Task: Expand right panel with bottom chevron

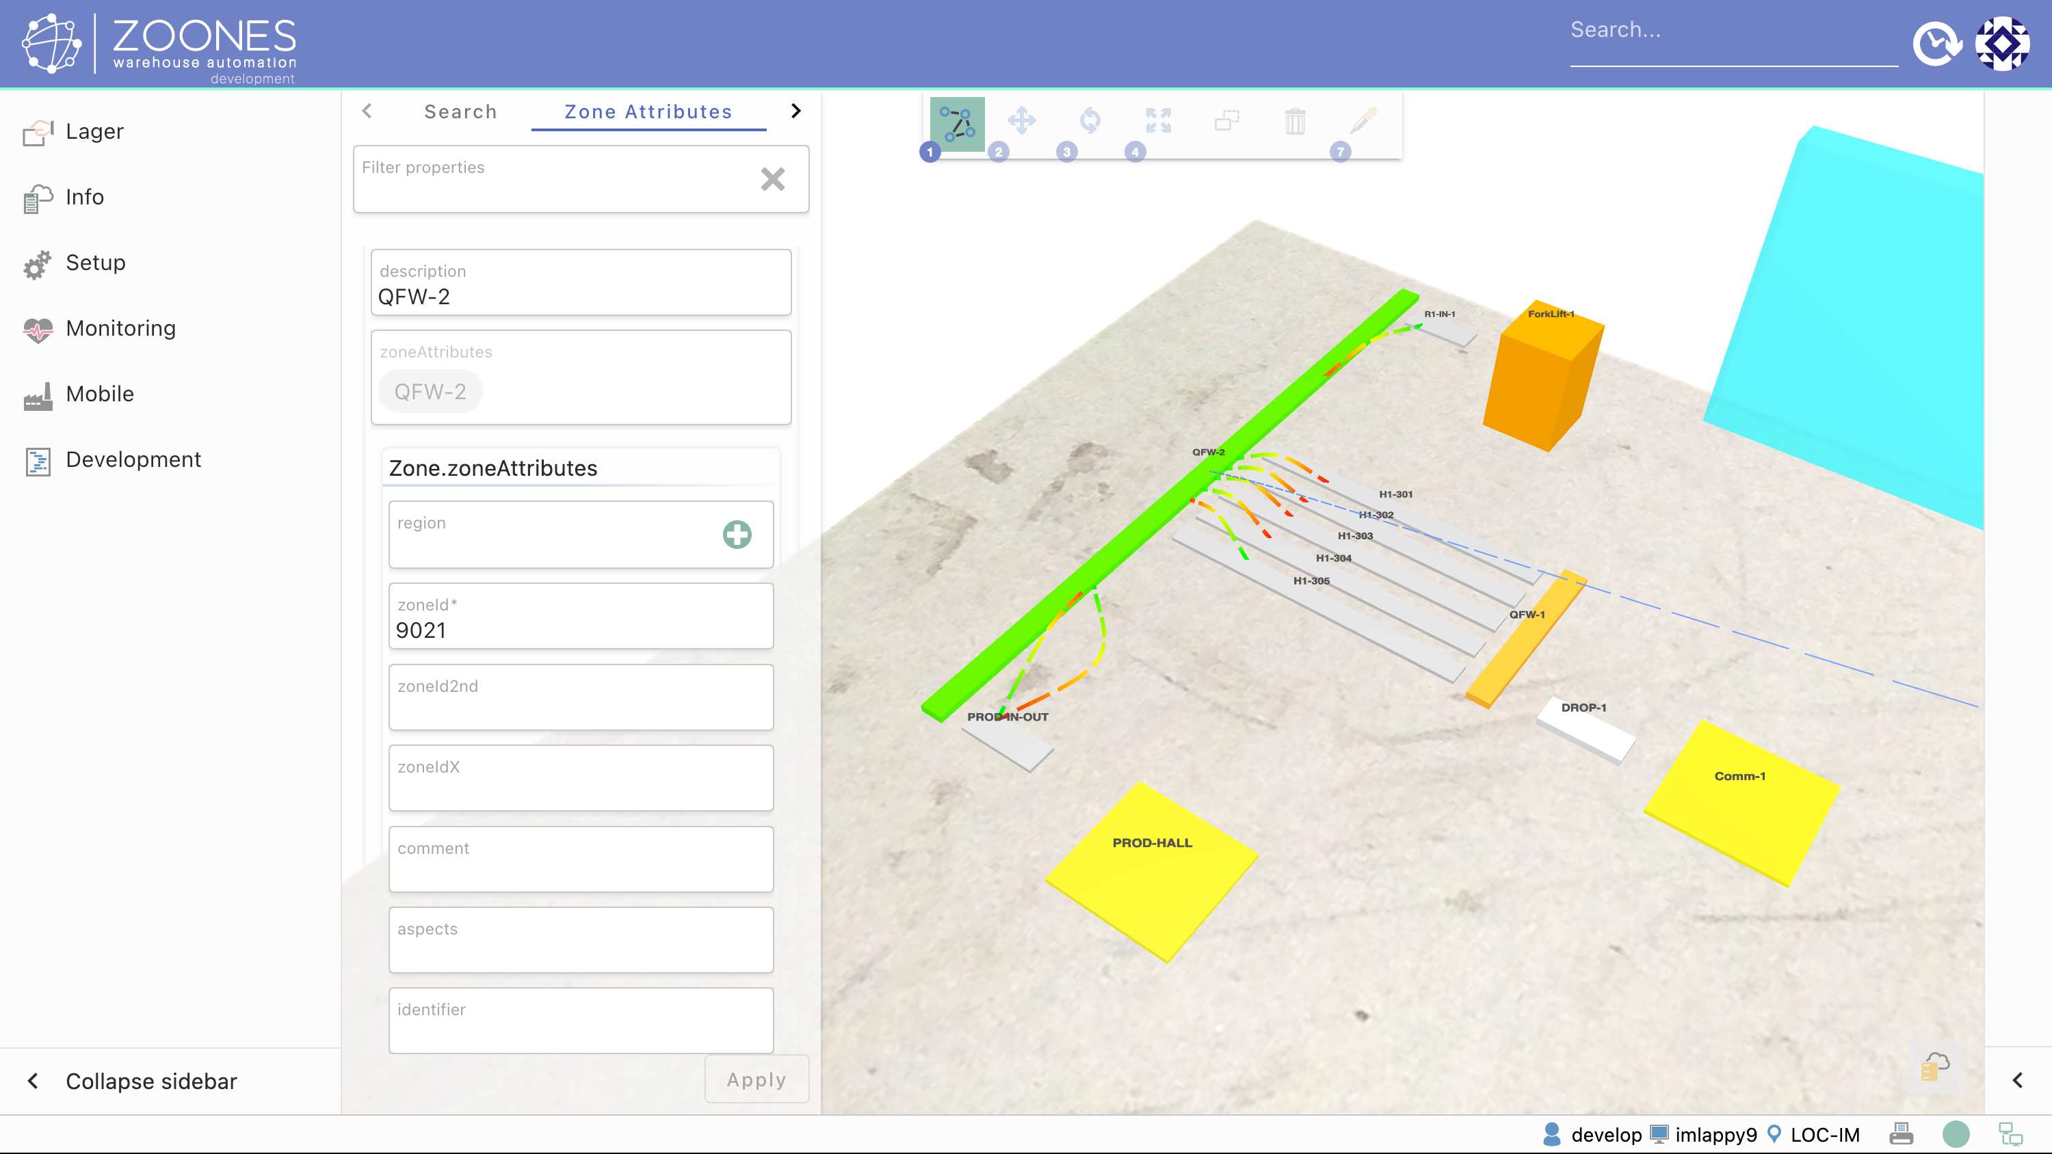Action: 2017,1080
